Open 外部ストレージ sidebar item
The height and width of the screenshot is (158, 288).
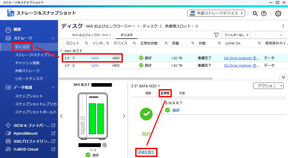(x=27, y=71)
